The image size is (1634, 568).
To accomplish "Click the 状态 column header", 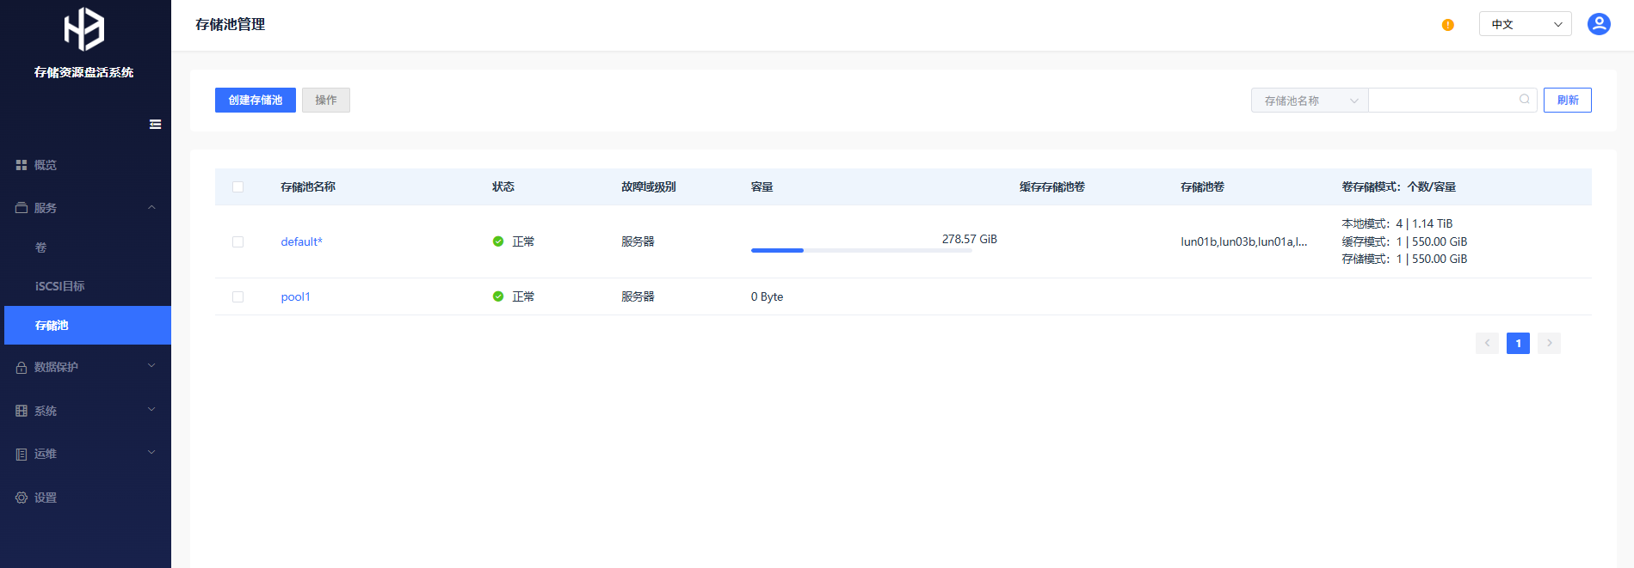I will click(x=503, y=186).
